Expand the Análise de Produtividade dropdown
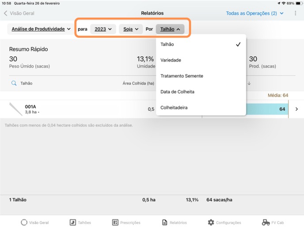The width and height of the screenshot is (304, 232). click(x=41, y=29)
